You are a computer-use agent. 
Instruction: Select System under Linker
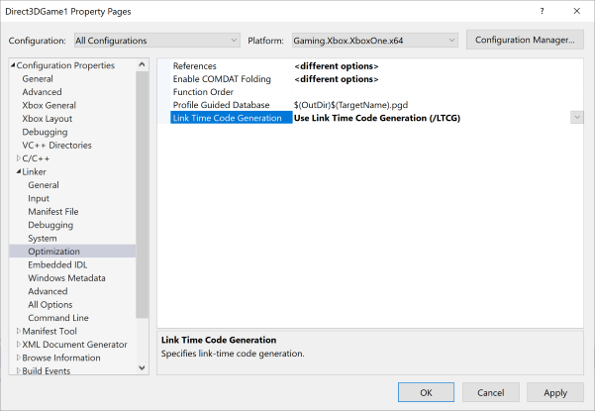(43, 239)
